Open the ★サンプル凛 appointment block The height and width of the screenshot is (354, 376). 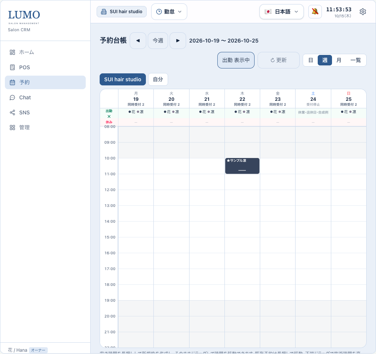(242, 166)
